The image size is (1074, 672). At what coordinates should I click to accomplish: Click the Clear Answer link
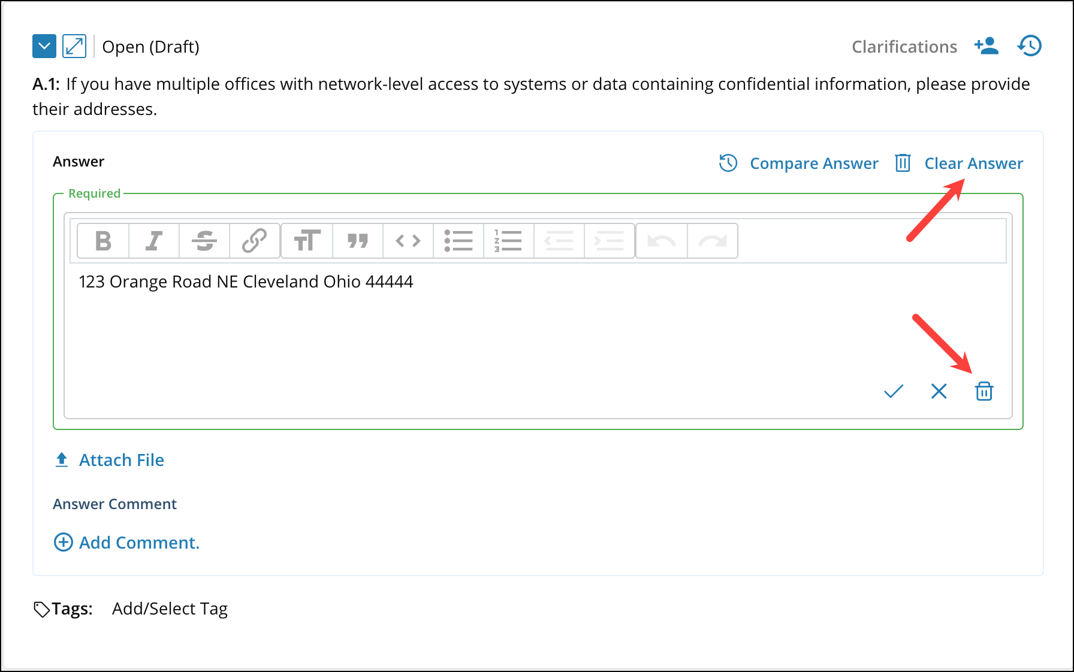pyautogui.click(x=973, y=164)
